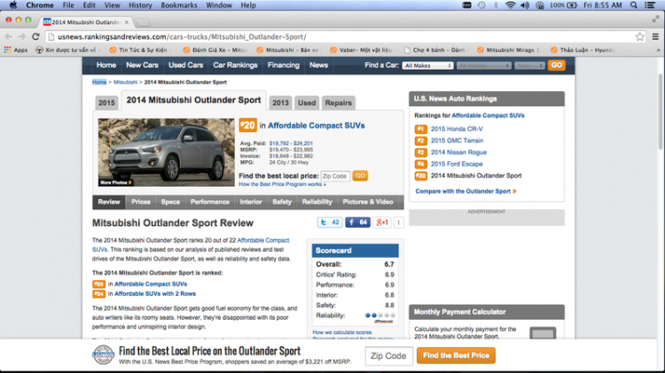Select the Performance section tab
The height and width of the screenshot is (373, 665).
[210, 202]
